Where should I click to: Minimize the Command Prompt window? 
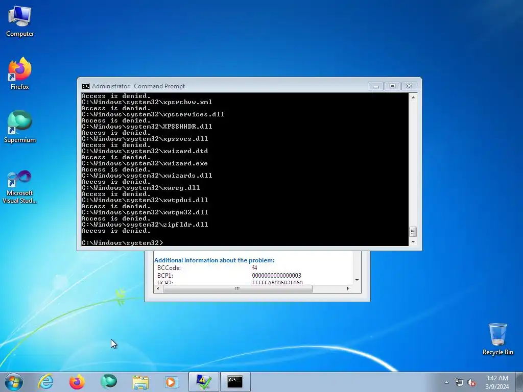click(x=375, y=86)
